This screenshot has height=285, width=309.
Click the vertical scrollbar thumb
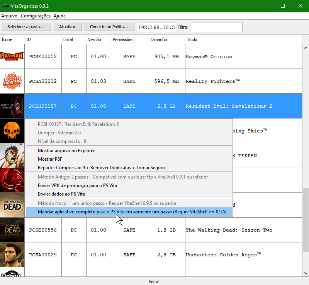(306, 220)
